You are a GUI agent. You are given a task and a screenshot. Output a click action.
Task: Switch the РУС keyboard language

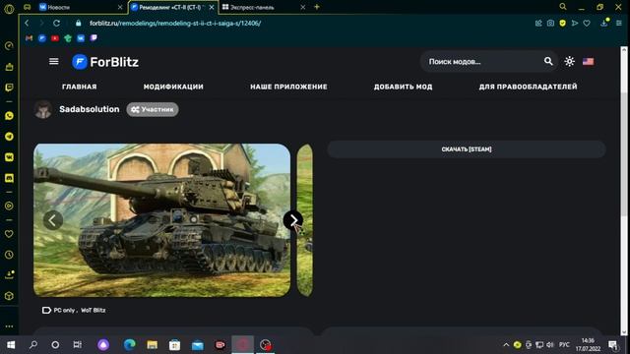point(564,345)
